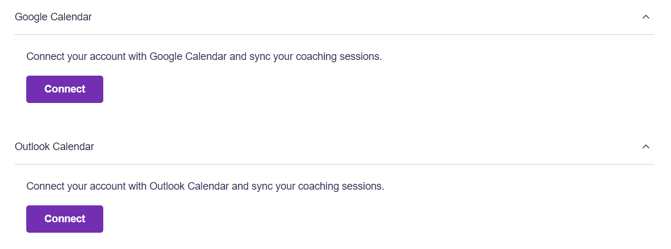Click Connect under Outlook Calendar
The width and height of the screenshot is (671, 249).
pyautogui.click(x=65, y=219)
